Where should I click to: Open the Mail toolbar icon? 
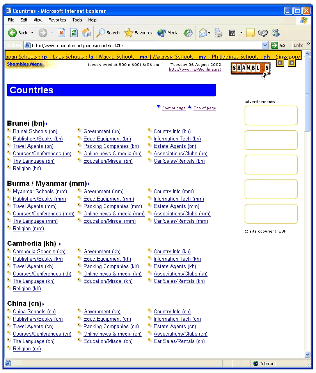pos(202,33)
